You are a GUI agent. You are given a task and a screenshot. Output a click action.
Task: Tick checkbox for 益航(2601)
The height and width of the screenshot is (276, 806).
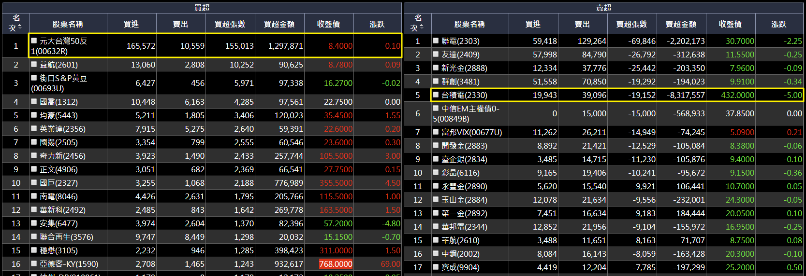tap(34, 64)
